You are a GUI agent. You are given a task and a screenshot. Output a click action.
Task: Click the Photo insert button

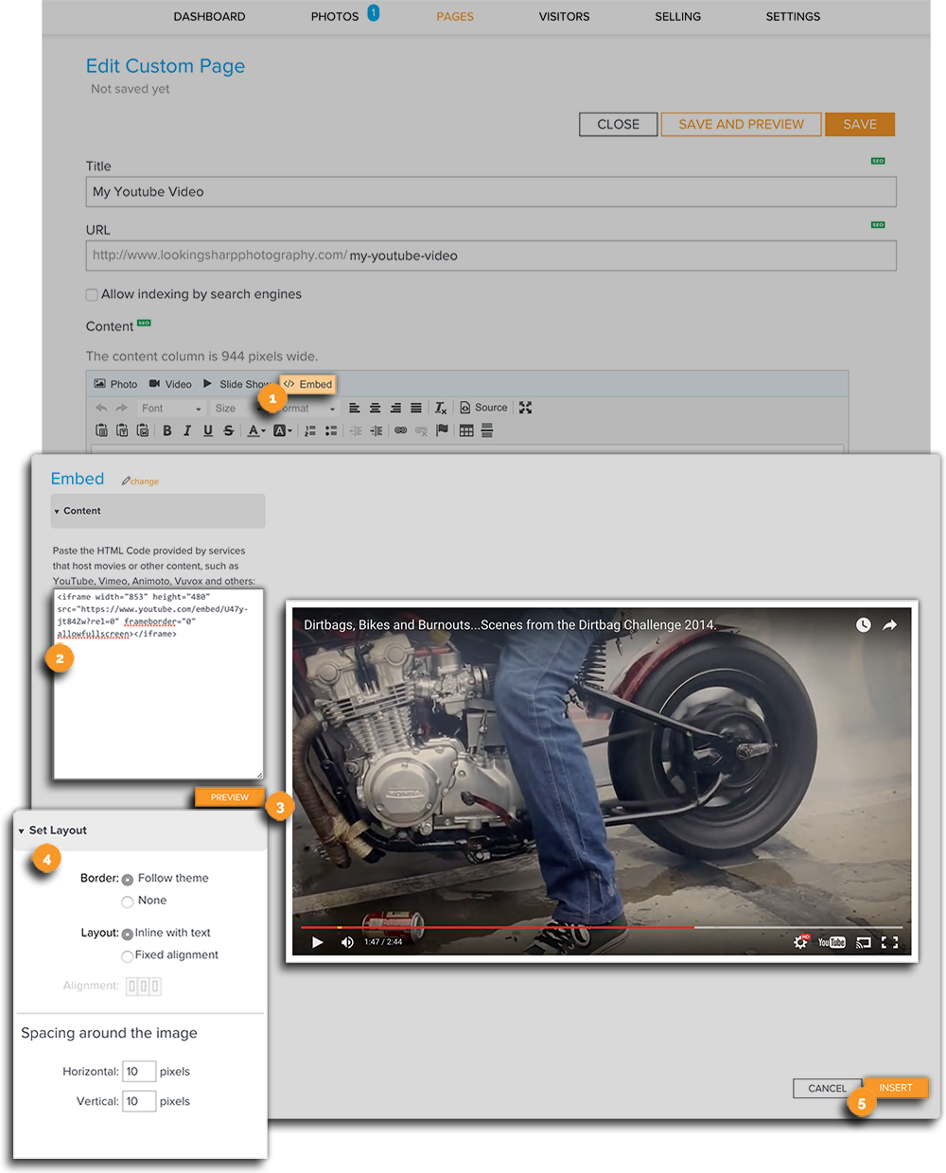pos(115,384)
